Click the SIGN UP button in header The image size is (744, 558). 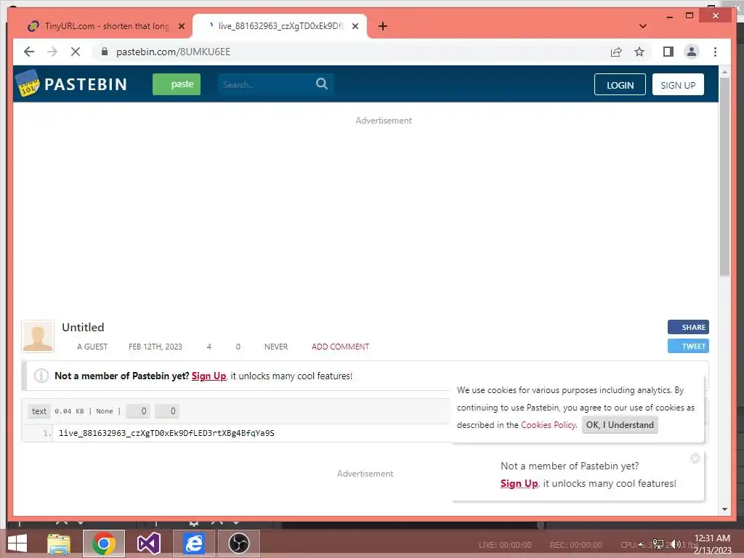point(678,84)
